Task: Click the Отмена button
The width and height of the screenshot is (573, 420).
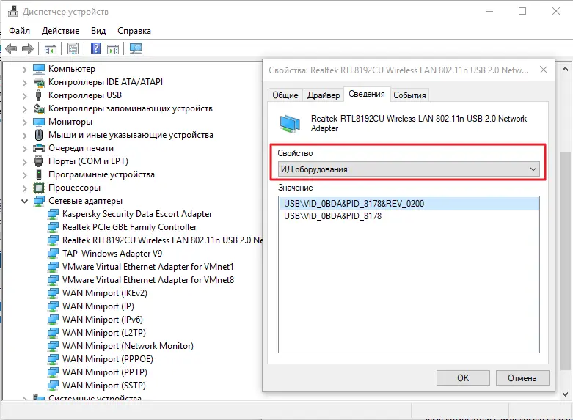Action: coord(522,378)
